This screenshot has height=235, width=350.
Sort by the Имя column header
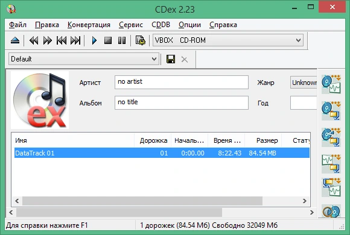pos(73,140)
